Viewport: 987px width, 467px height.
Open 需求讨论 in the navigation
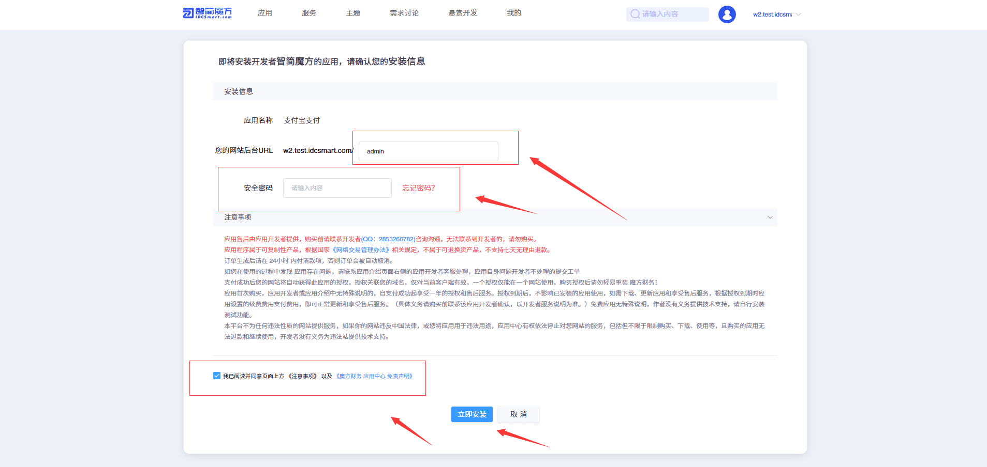pyautogui.click(x=404, y=13)
